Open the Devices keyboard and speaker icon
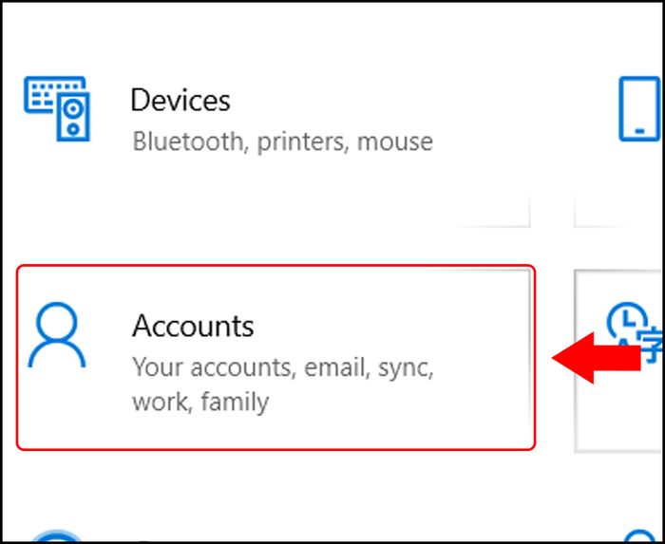665x544 pixels. pos(57,108)
